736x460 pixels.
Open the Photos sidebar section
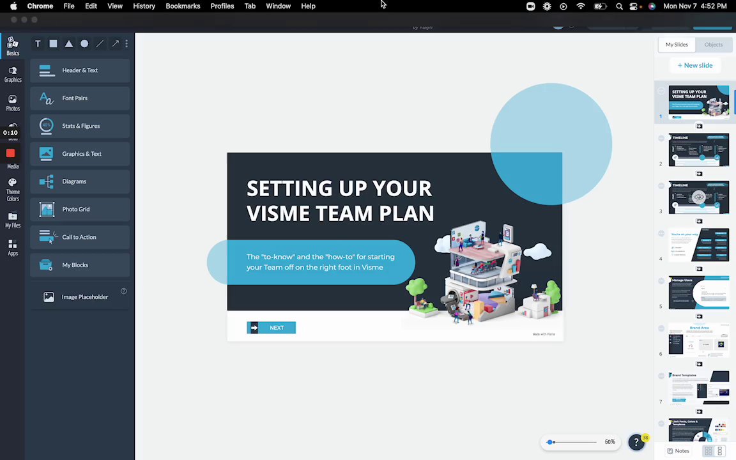point(13,103)
